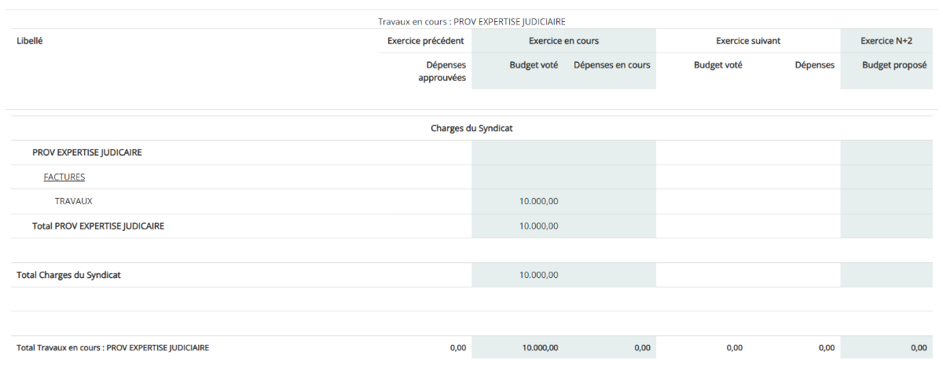Click Budget voté under Exercice suivant
Viewport: 943px width, 366px height.
(x=717, y=65)
